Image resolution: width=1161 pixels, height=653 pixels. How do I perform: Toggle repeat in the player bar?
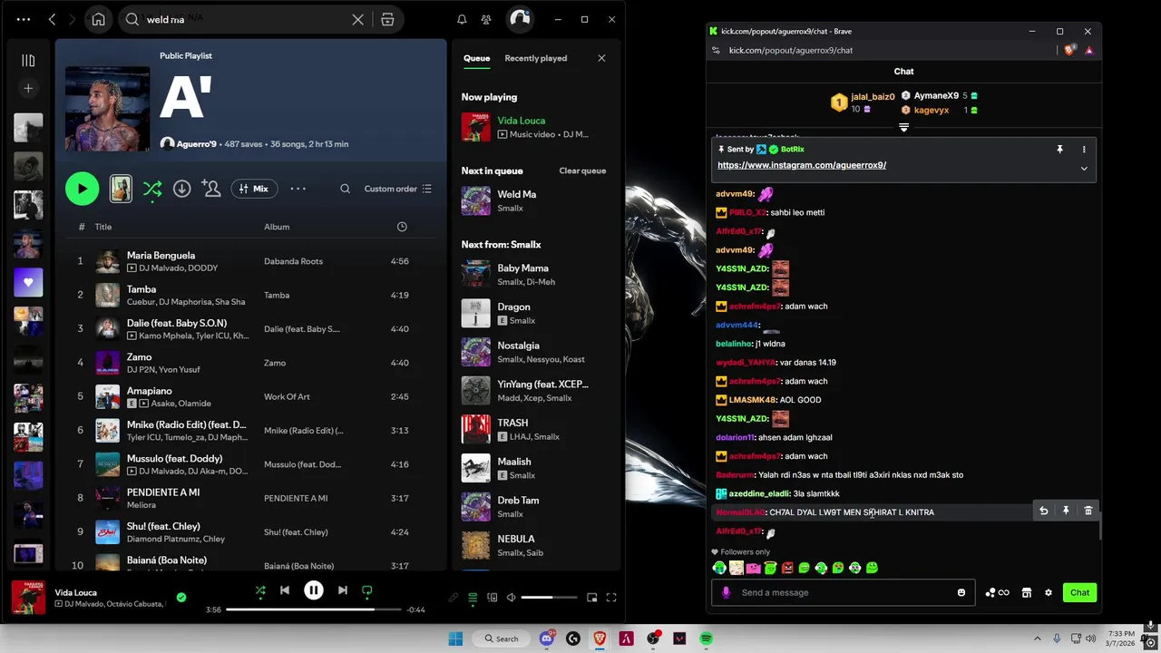tap(366, 590)
